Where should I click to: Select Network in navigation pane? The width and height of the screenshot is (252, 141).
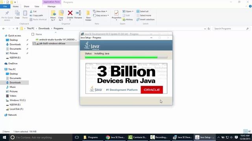[12, 115]
